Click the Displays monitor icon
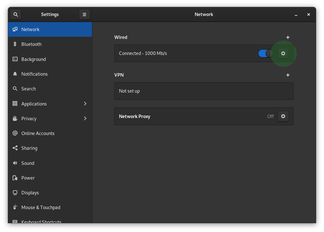Image resolution: width=324 pixels, height=232 pixels. click(15, 192)
